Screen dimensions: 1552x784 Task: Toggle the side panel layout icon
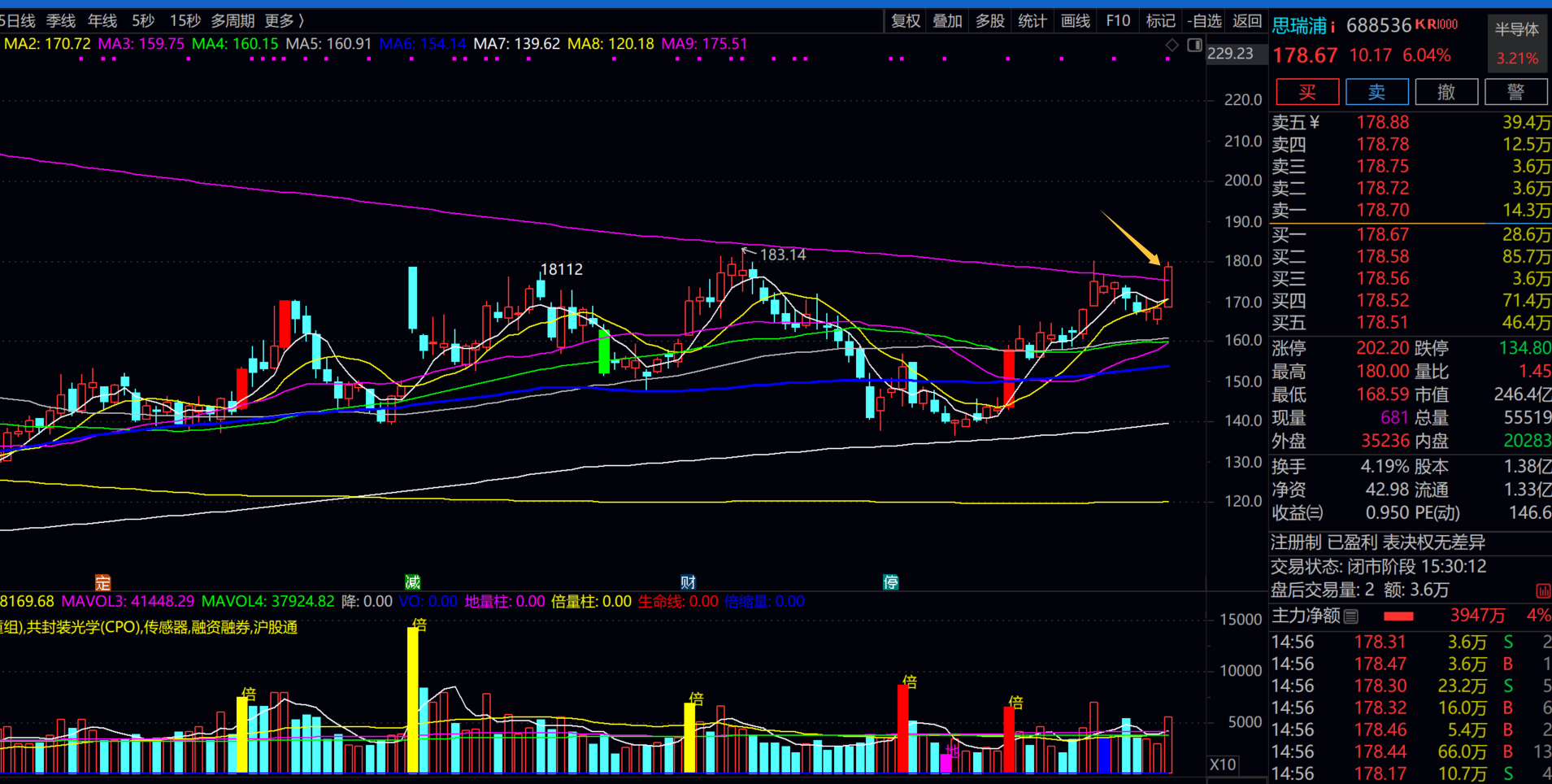[x=1194, y=46]
